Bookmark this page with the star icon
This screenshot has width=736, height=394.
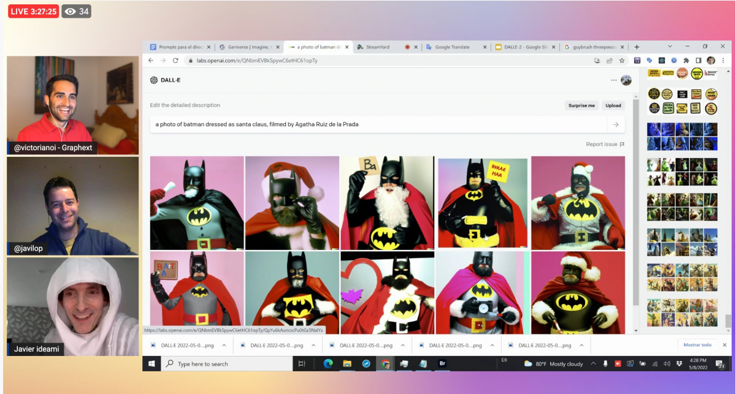pyautogui.click(x=622, y=61)
